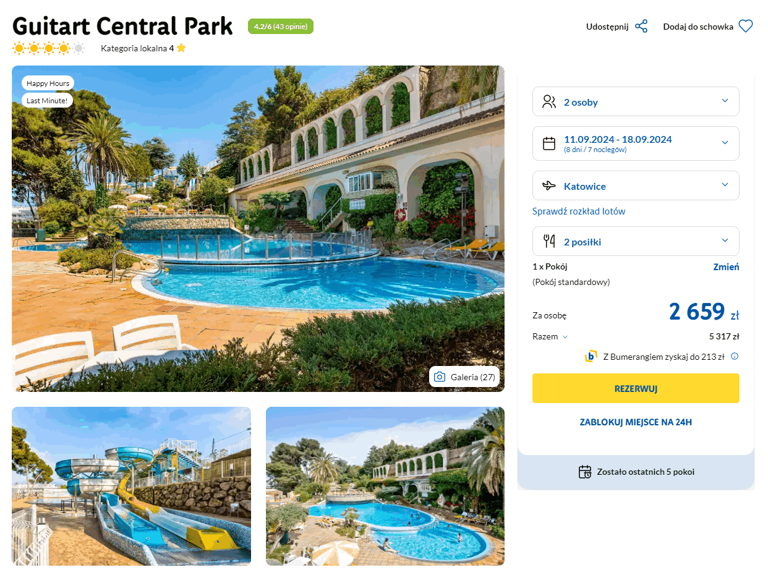Open the date range 11.09.2024 - 18.09.2024 dropdown
Viewport: 768px width, 570px height.
click(x=636, y=143)
